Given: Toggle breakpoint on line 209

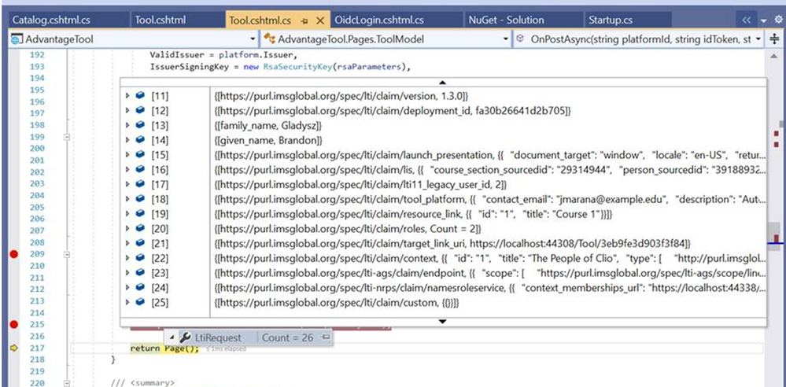Looking at the screenshot, I should tap(12, 255).
